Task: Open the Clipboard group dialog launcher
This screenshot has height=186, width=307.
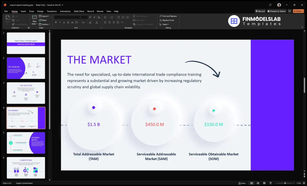Action: [x=29, y=28]
